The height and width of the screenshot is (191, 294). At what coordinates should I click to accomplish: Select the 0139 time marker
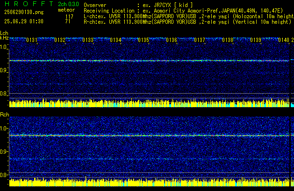(256, 40)
